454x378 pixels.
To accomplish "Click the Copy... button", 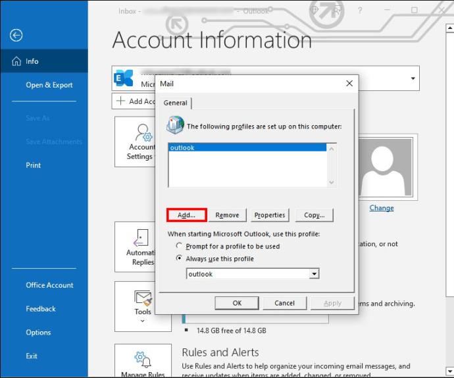I will pyautogui.click(x=314, y=215).
